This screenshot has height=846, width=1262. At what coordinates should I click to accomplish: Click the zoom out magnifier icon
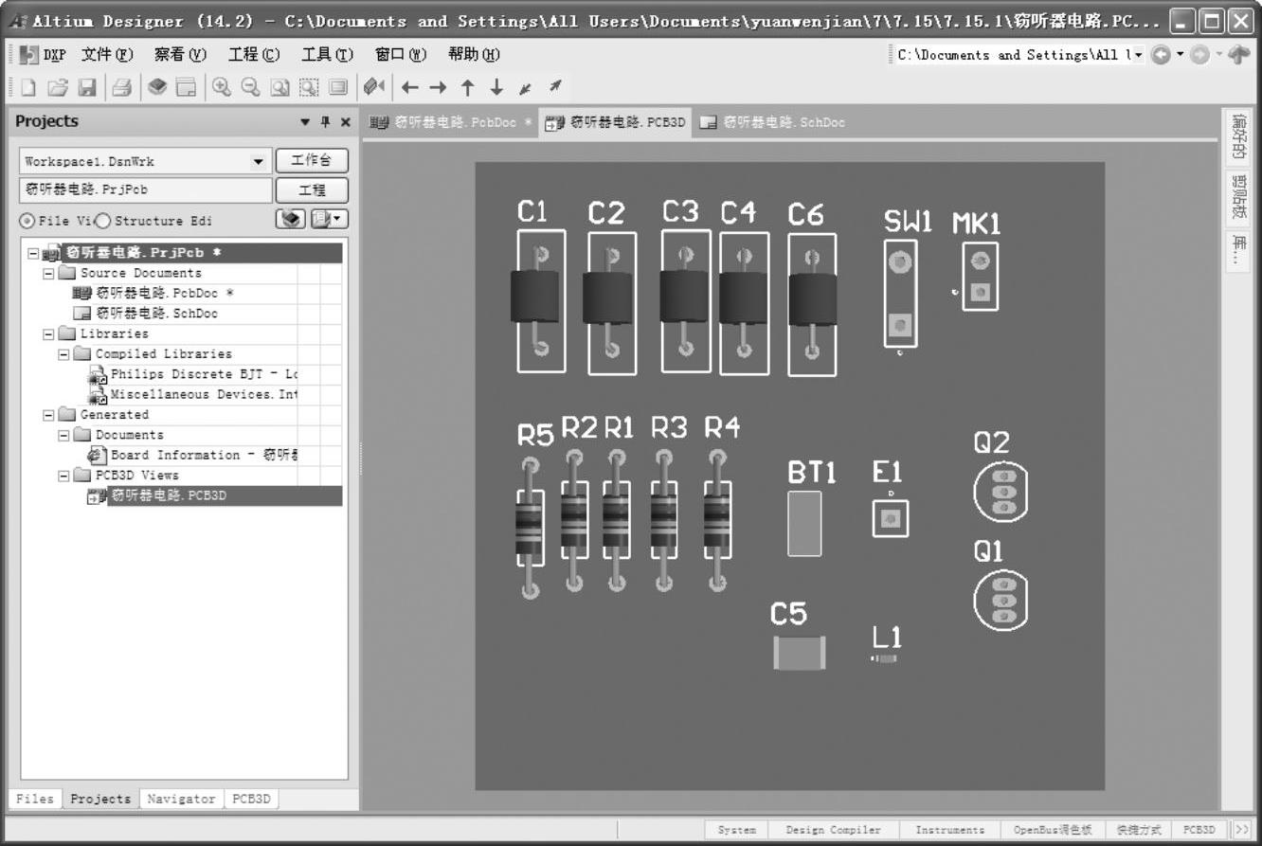pyautogui.click(x=251, y=87)
